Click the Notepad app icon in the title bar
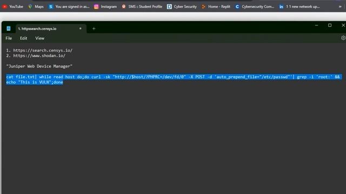 (9, 29)
